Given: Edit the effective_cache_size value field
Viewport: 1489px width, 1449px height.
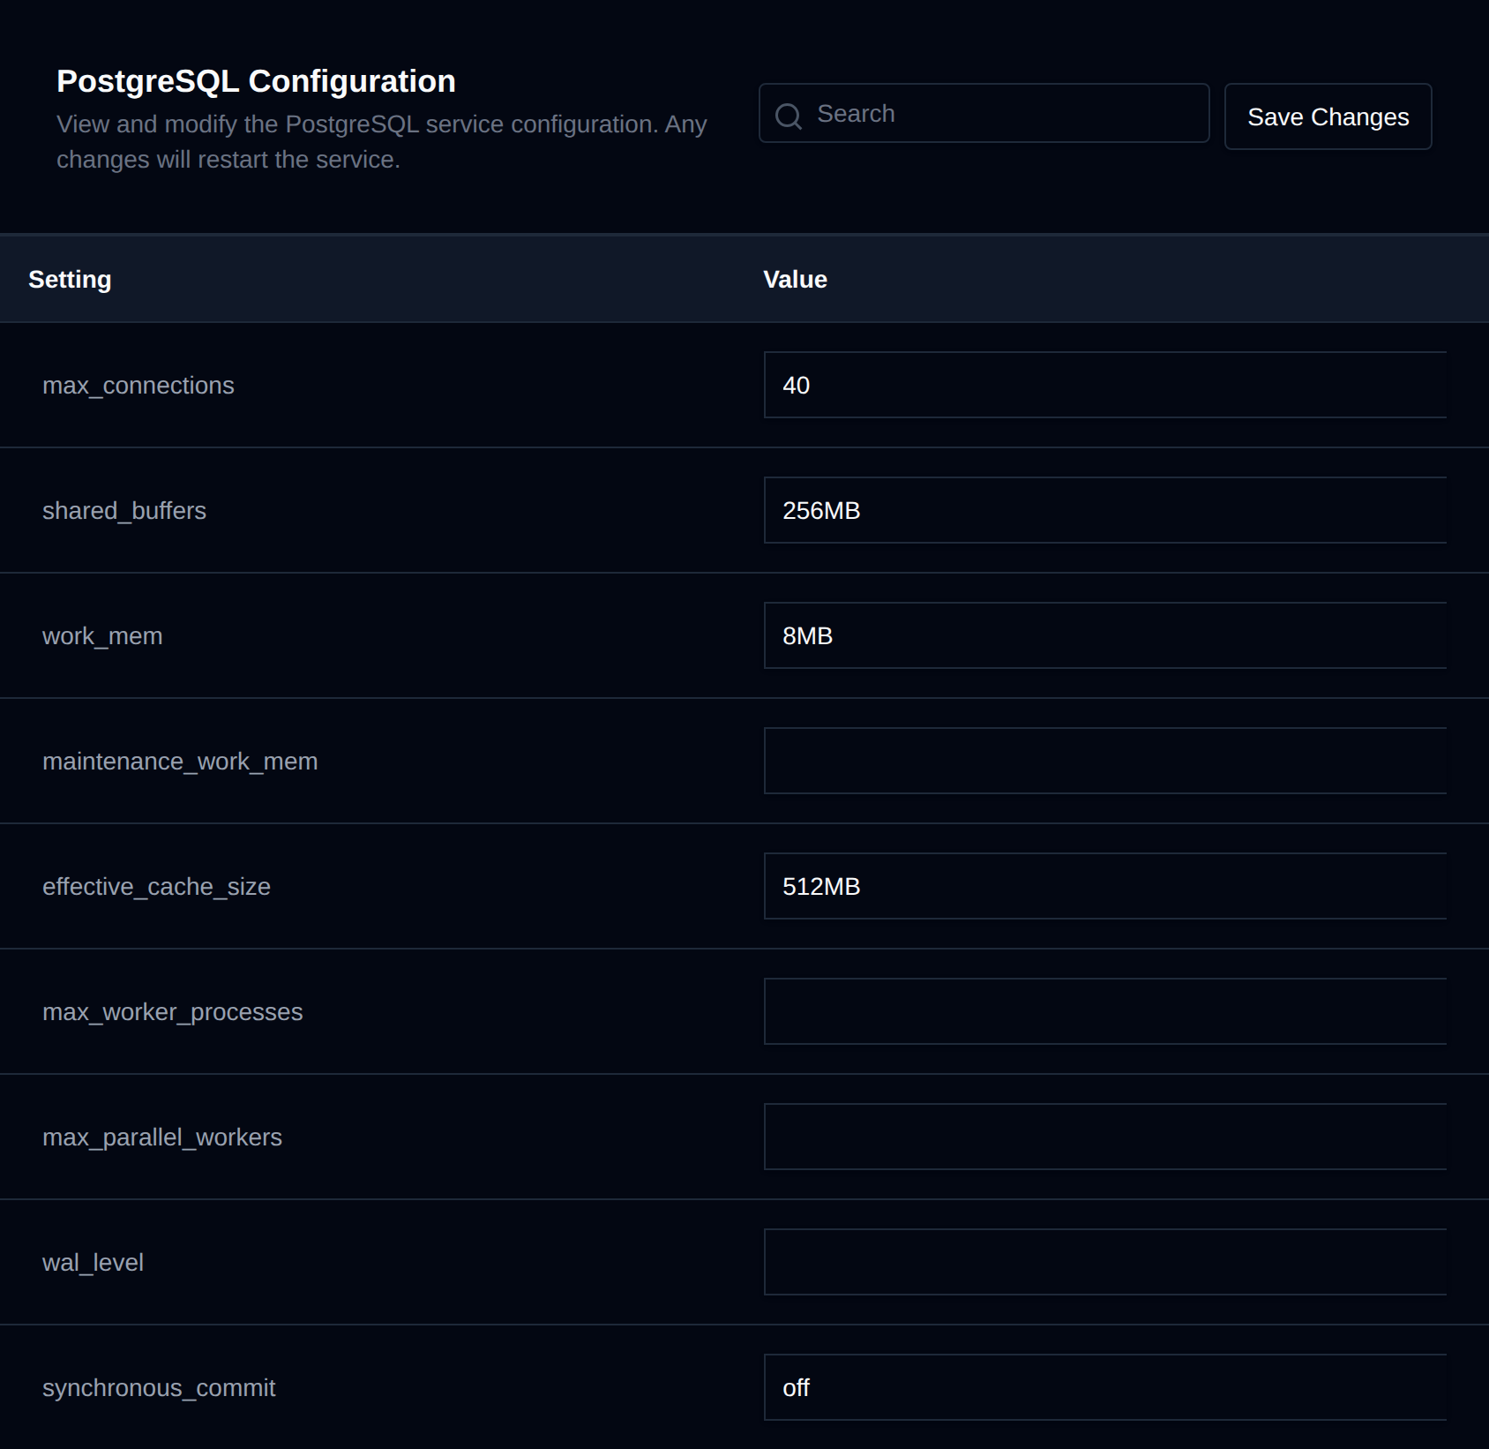Looking at the screenshot, I should point(1105,886).
